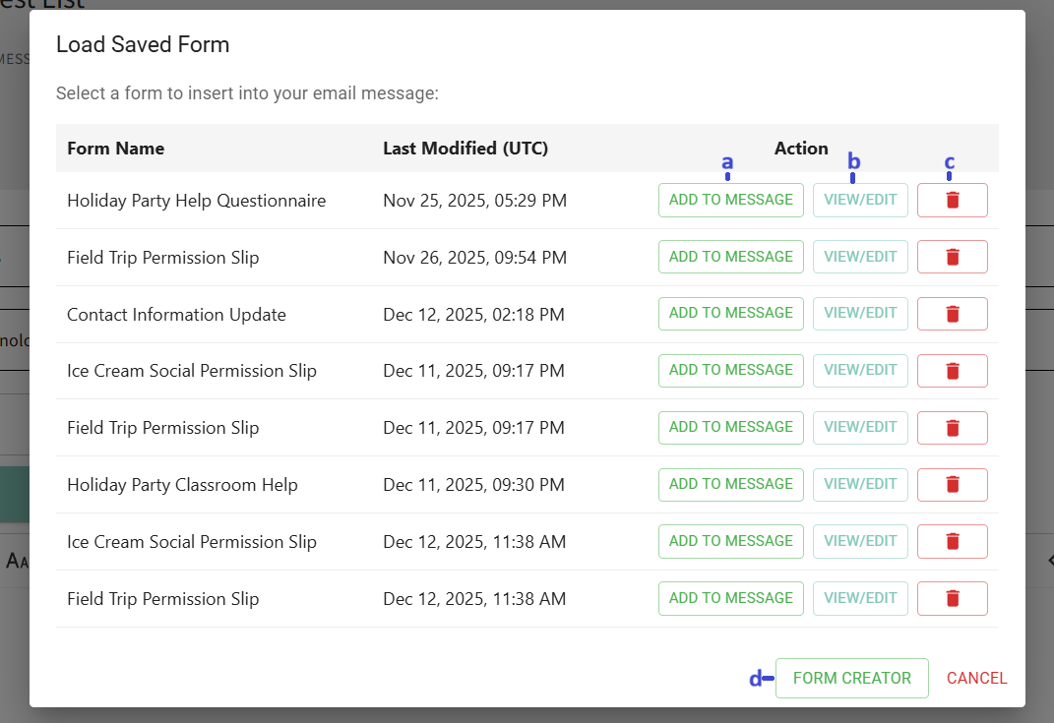Cancel the Load Saved Form dialog
The height and width of the screenshot is (723, 1054).
click(x=976, y=678)
